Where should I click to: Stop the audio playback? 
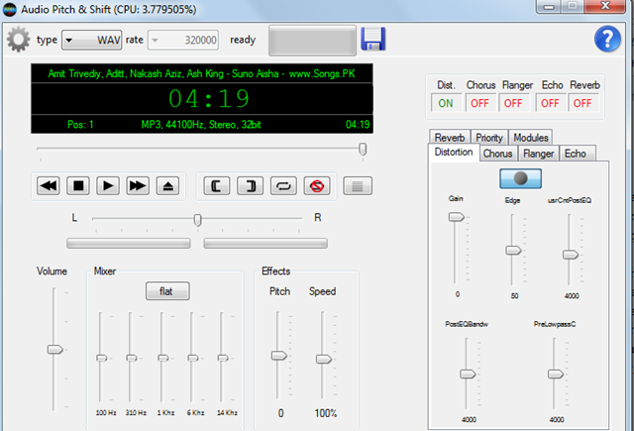click(79, 185)
